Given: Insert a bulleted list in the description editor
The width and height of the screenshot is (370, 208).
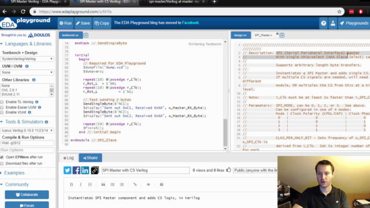Looking at the screenshot, I should [113, 184].
